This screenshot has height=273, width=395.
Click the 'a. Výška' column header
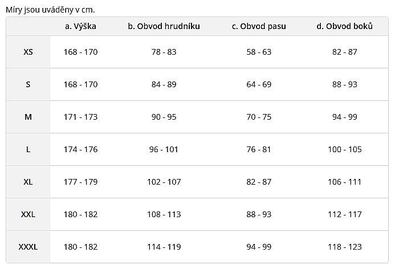(80, 26)
